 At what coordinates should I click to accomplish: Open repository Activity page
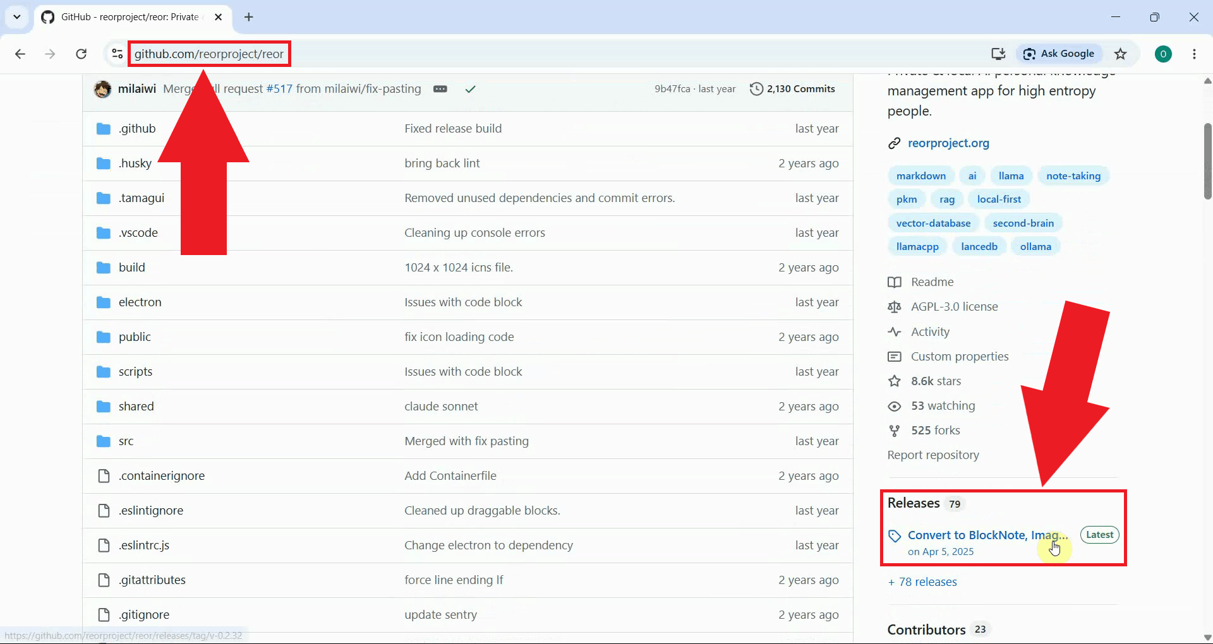919,332
